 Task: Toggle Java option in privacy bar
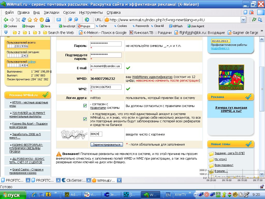45,26
